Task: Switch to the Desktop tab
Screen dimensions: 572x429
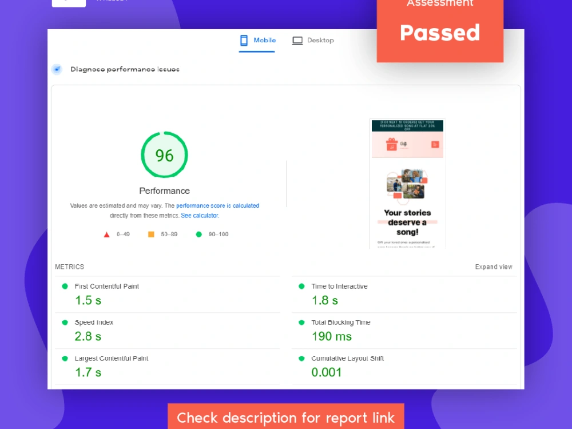Action: 313,41
